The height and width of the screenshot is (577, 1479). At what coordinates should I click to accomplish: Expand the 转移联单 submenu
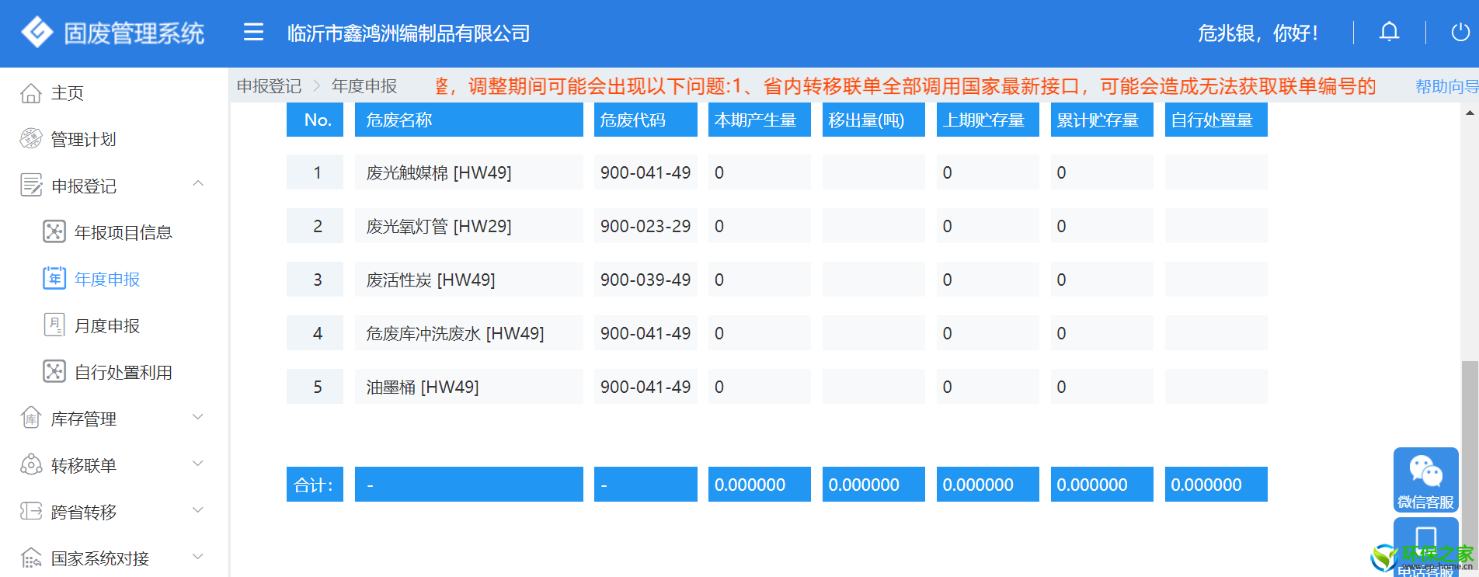198,464
